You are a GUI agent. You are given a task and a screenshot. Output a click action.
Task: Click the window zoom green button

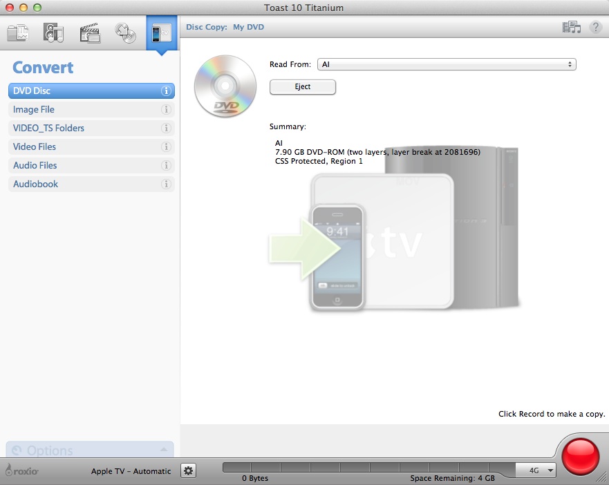pyautogui.click(x=37, y=8)
